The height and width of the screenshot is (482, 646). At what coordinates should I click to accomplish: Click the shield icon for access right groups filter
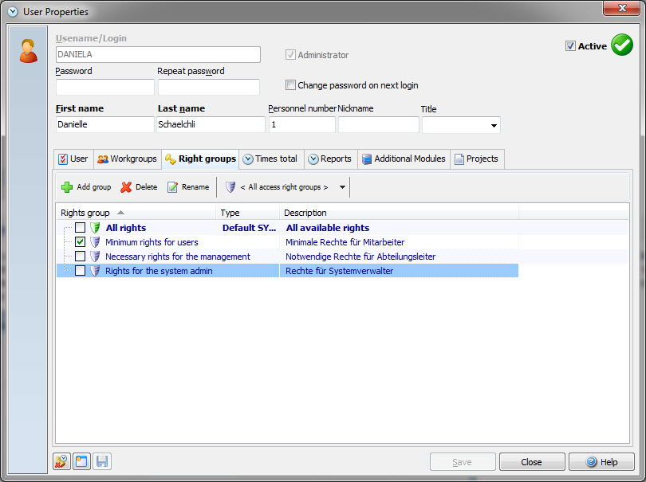[230, 187]
